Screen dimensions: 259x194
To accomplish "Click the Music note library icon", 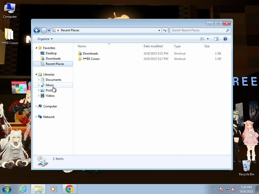I will (42, 85).
